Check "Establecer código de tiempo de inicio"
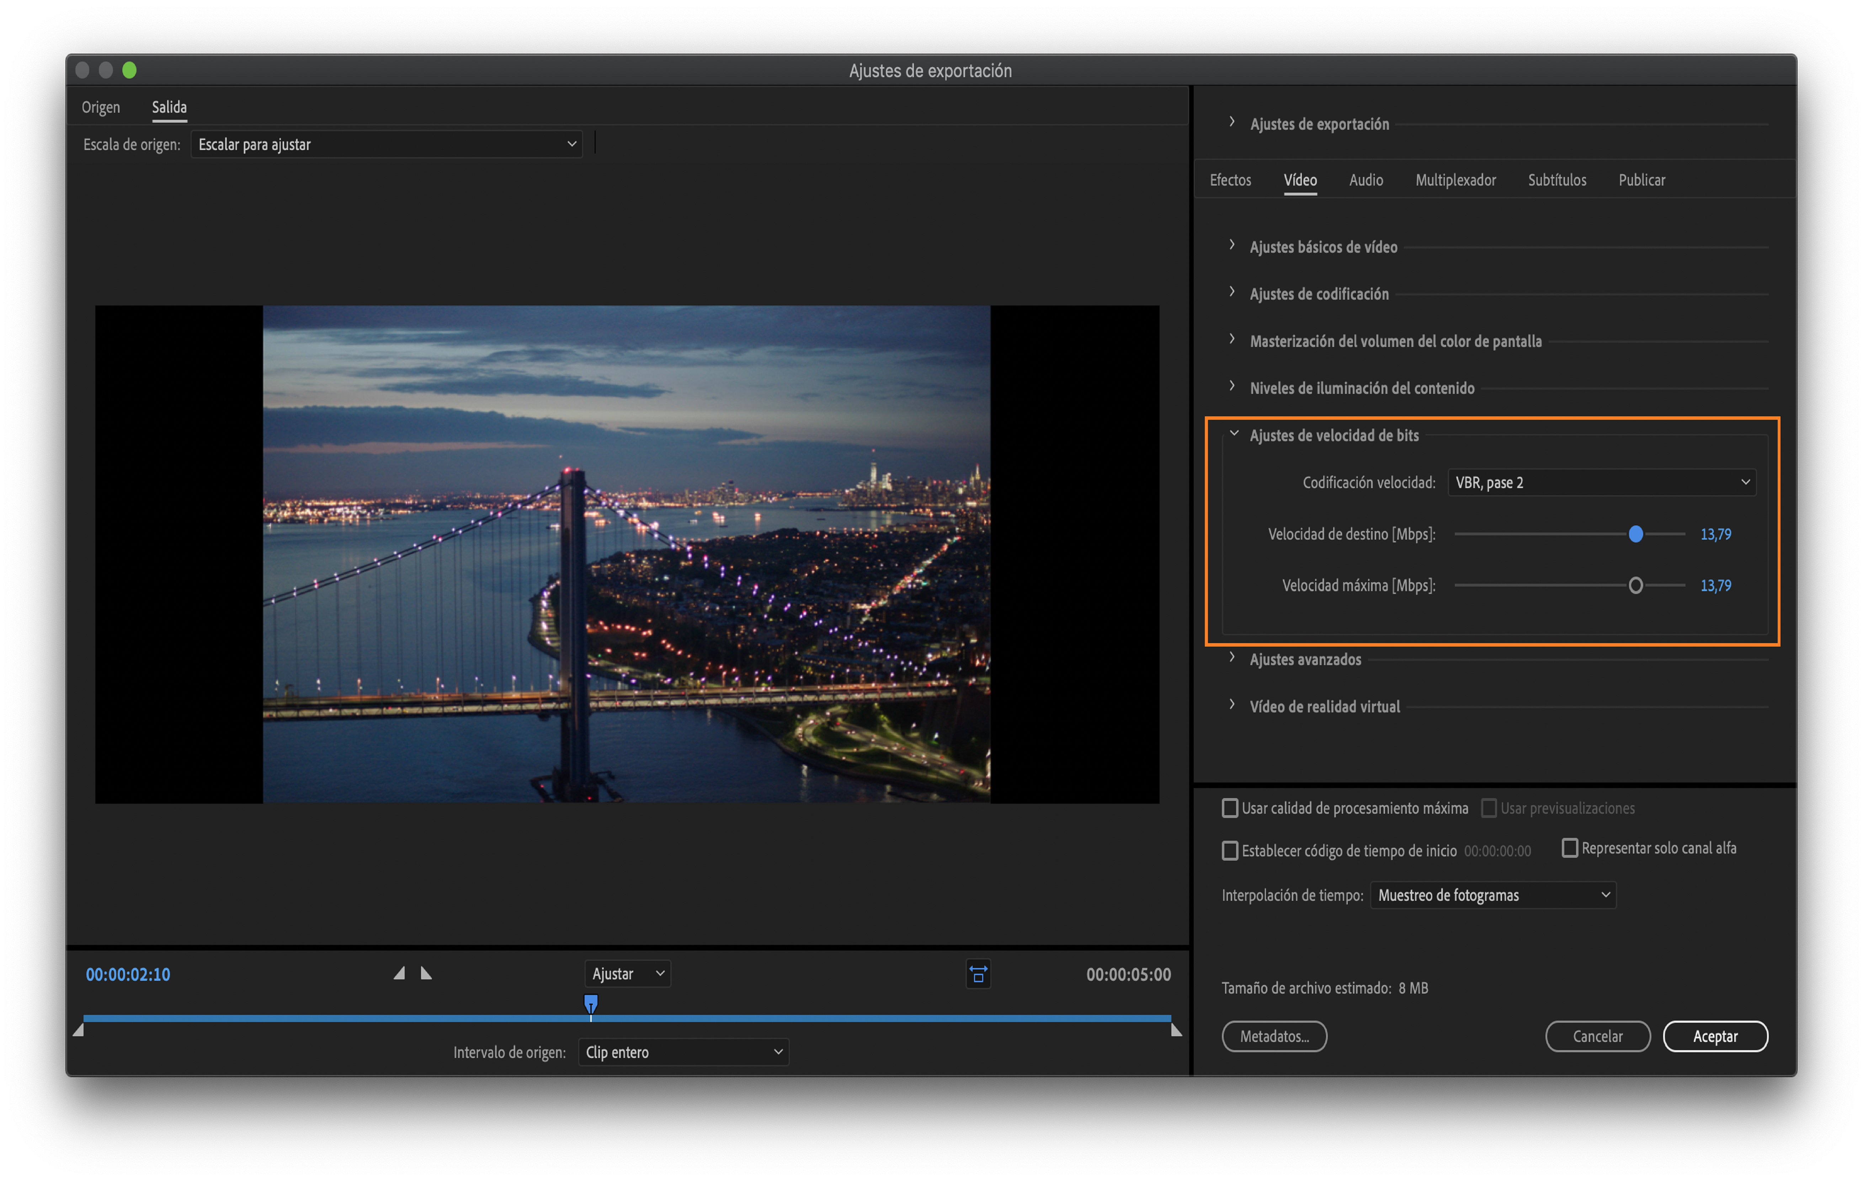This screenshot has width=1863, height=1182. [x=1230, y=850]
